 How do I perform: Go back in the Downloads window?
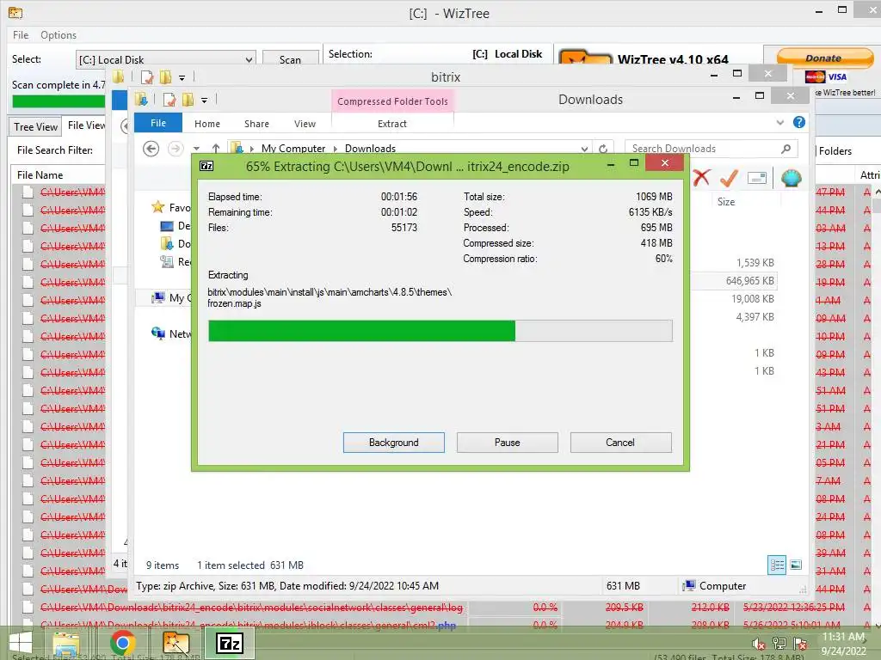tap(151, 149)
